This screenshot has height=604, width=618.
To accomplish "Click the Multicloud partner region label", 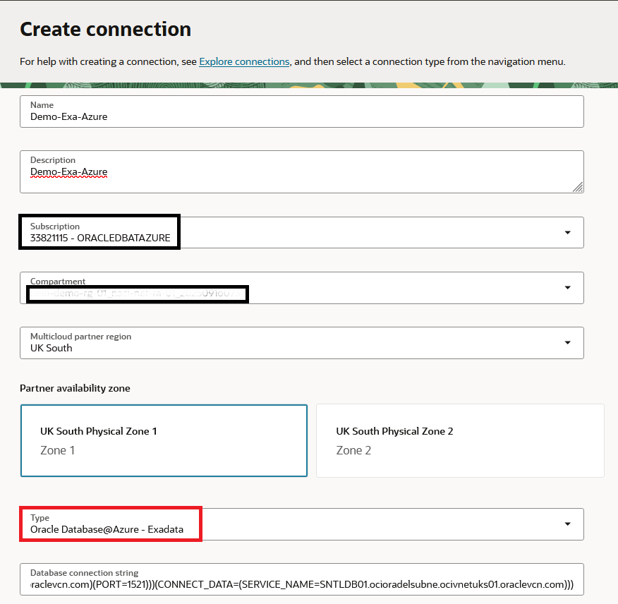I will [80, 337].
